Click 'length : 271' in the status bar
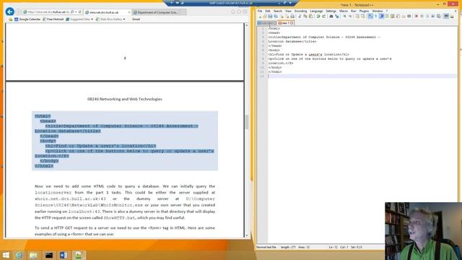 [x=288, y=247]
